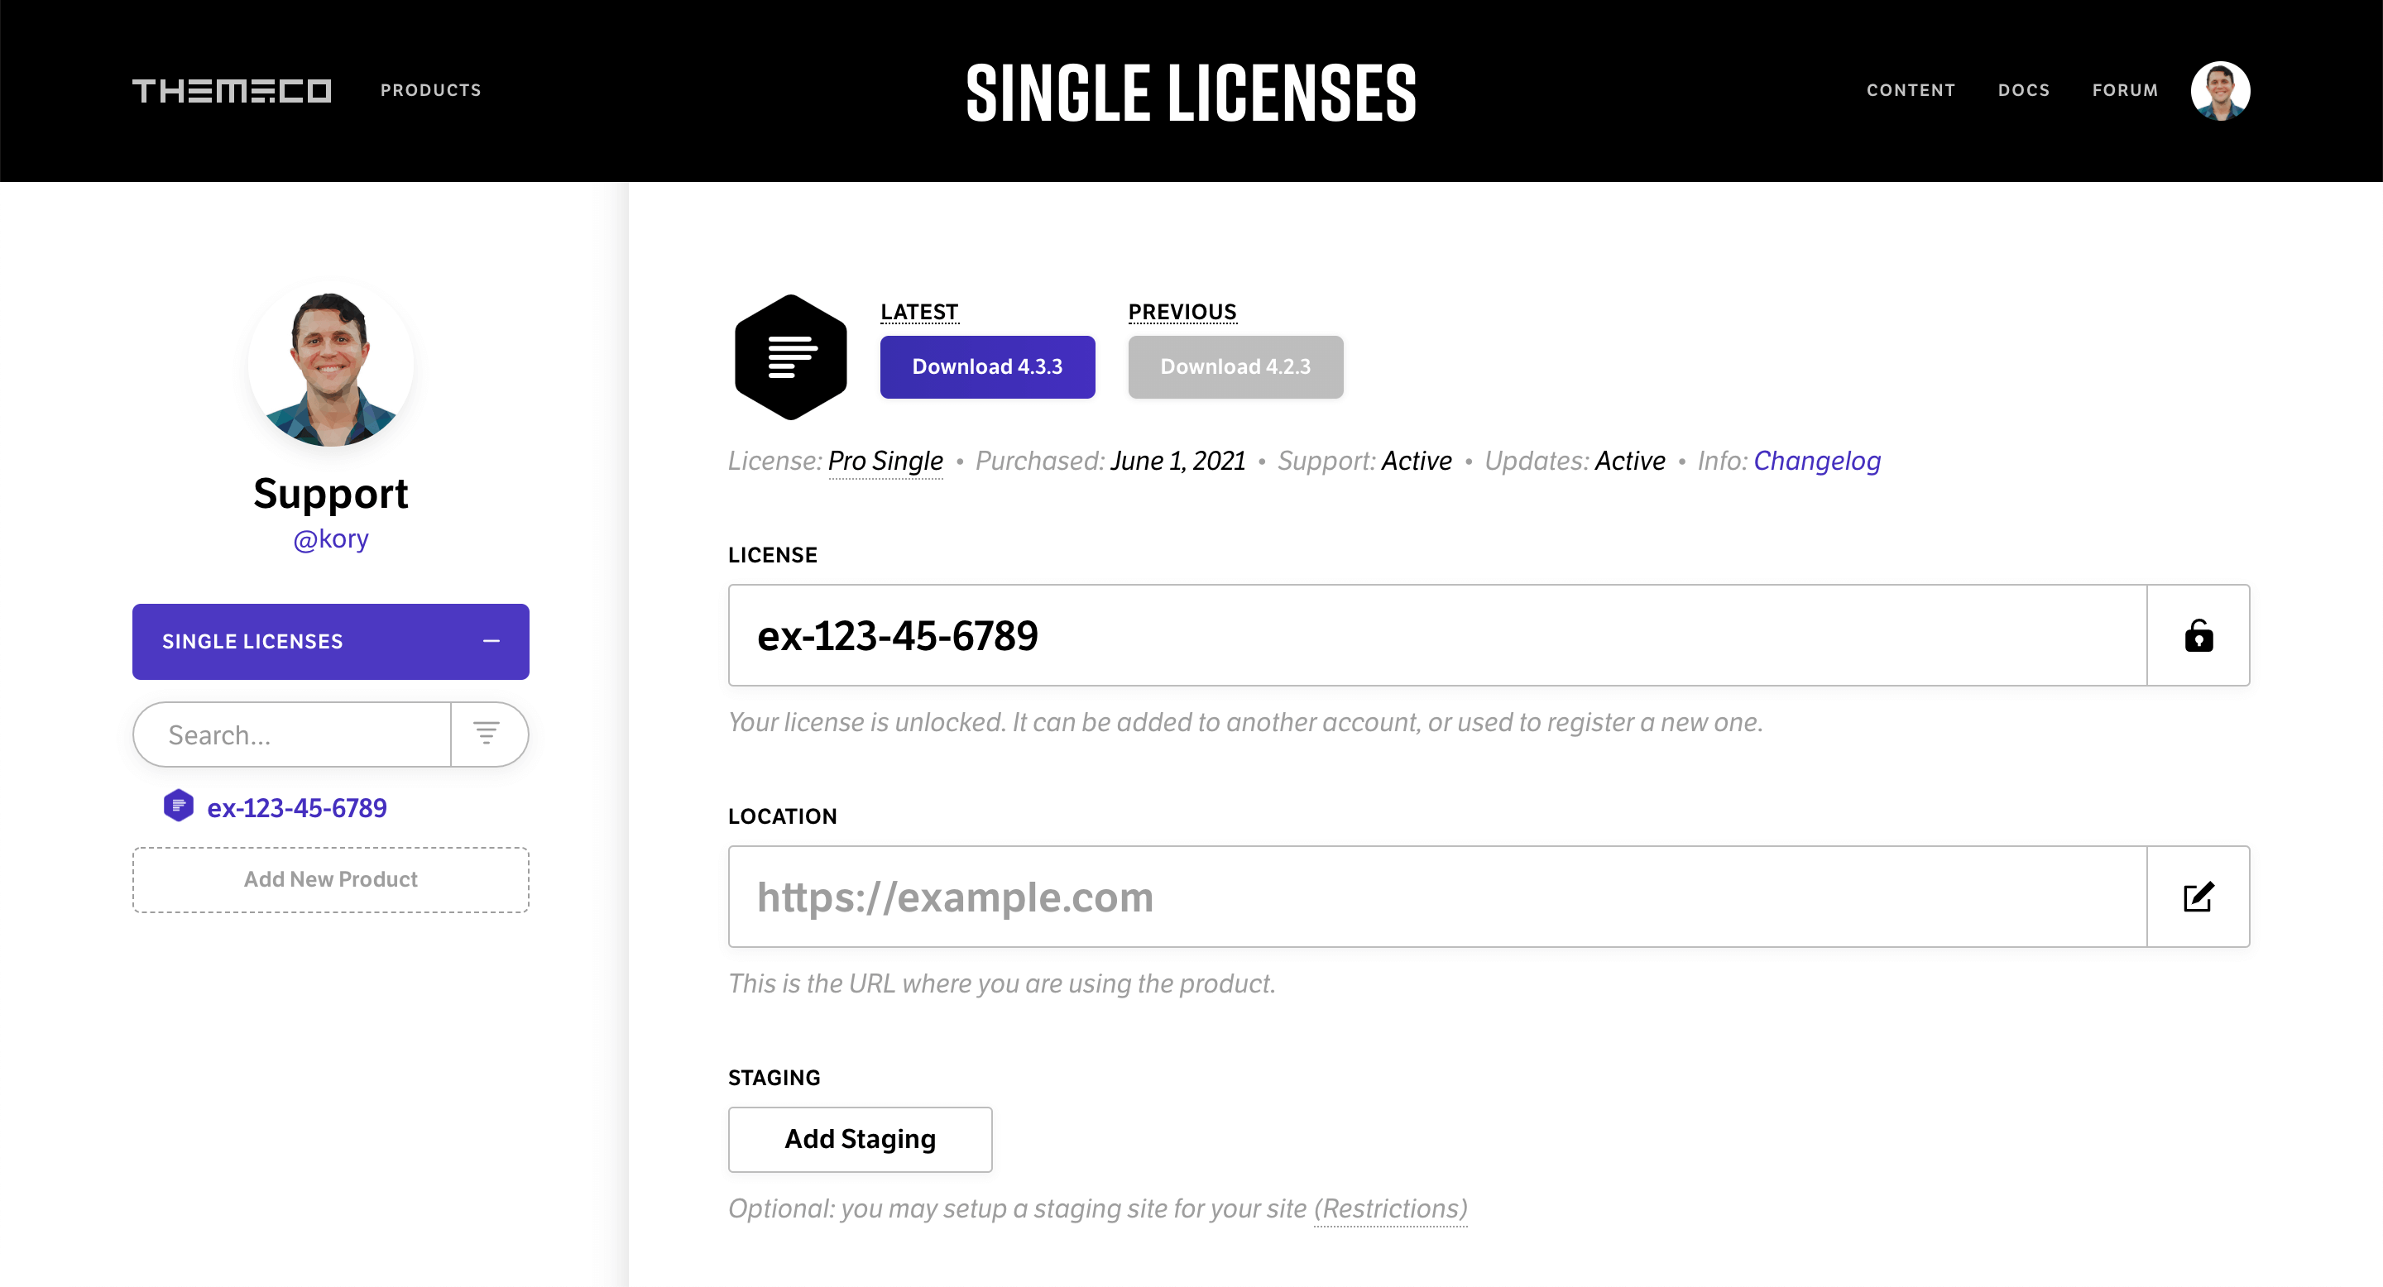Click the Themeco logo
Image resolution: width=2383 pixels, height=1287 pixels.
[x=232, y=91]
